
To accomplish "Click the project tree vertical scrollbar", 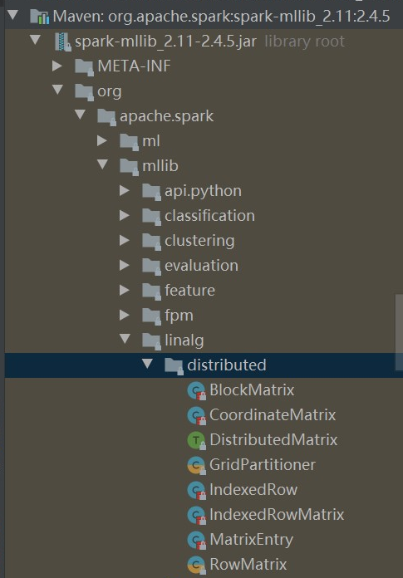I will (399, 332).
